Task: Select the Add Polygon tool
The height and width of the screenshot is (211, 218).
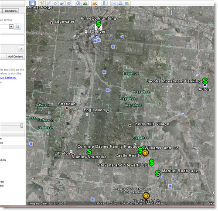Action: [x=48, y=3]
